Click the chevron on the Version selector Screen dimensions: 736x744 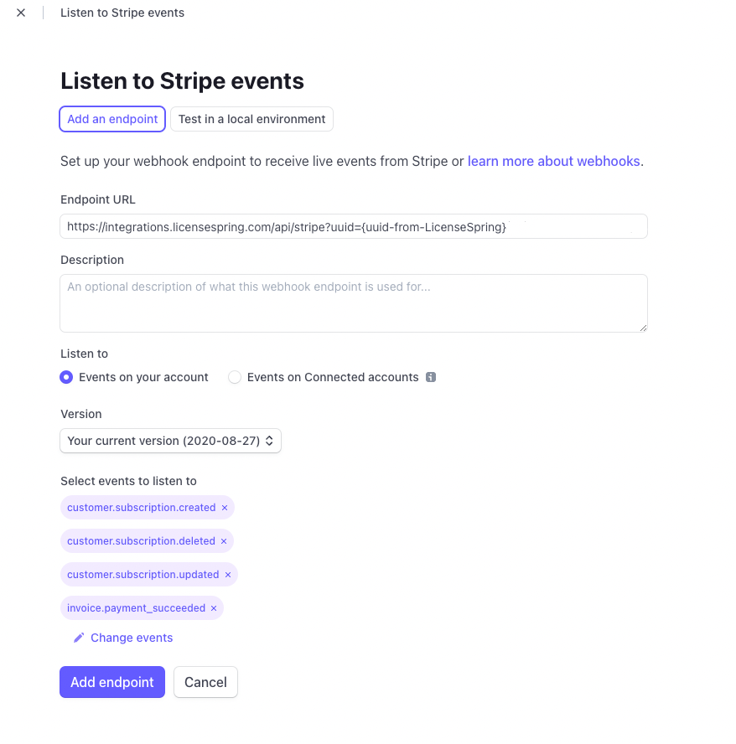click(270, 440)
